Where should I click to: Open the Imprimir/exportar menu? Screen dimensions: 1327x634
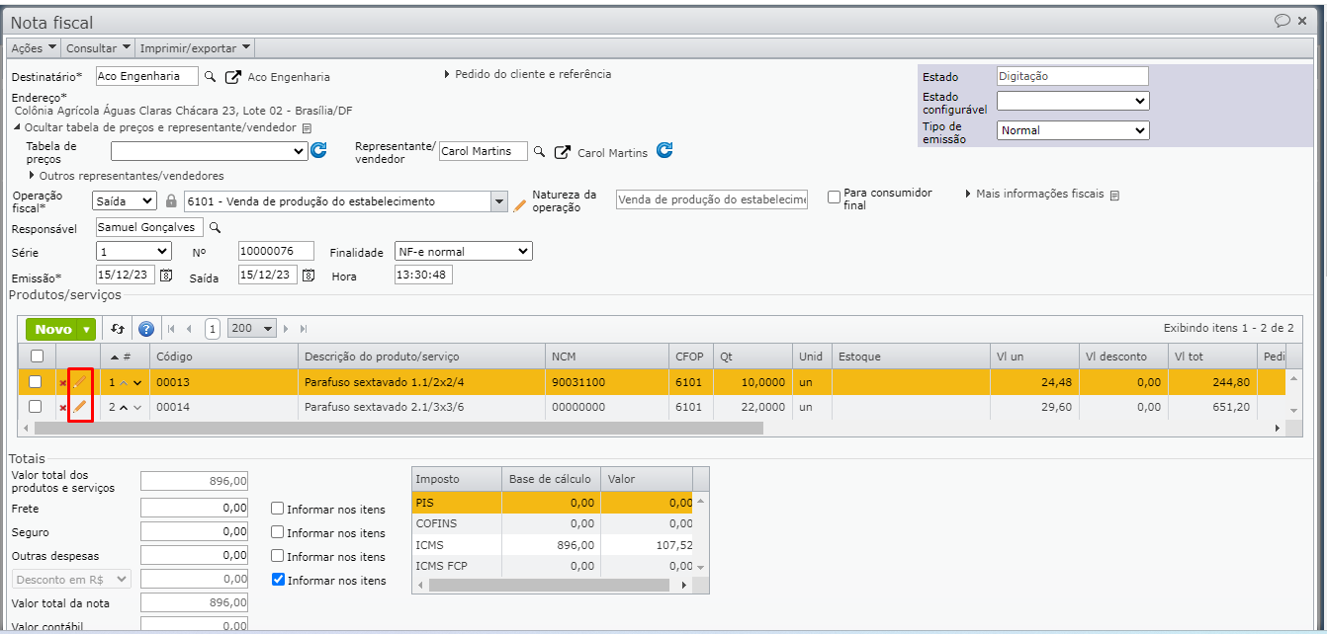click(x=195, y=47)
